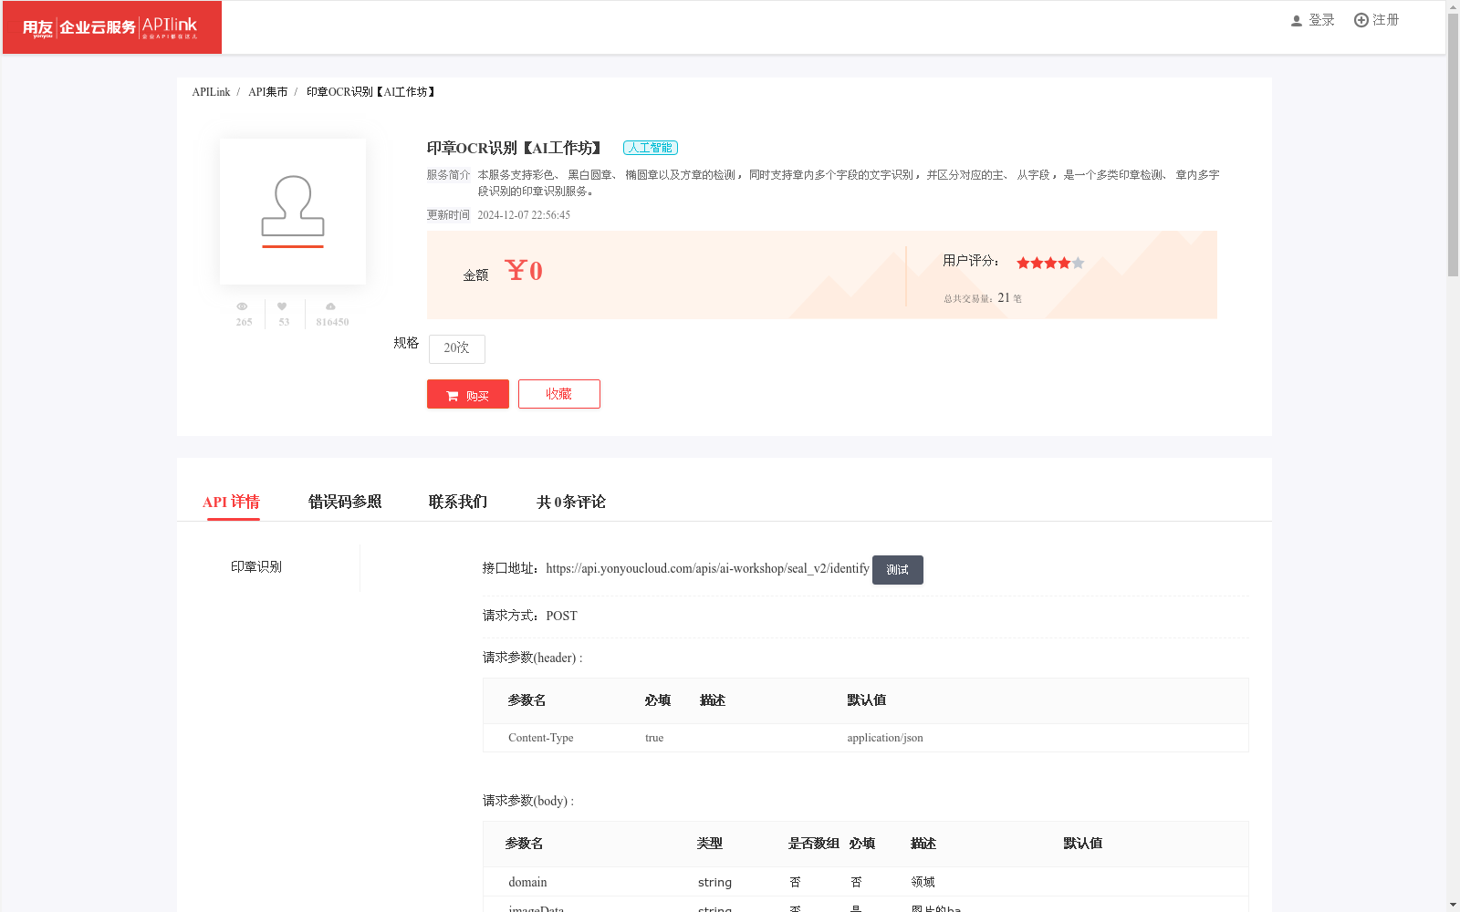Click the 总共交易量 21 笔 text

983,298
